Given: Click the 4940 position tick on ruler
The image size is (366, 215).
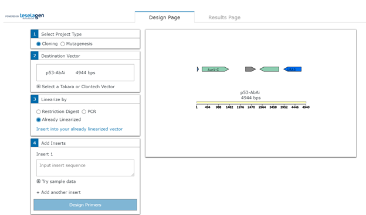Looking at the screenshot, I should (306, 107).
